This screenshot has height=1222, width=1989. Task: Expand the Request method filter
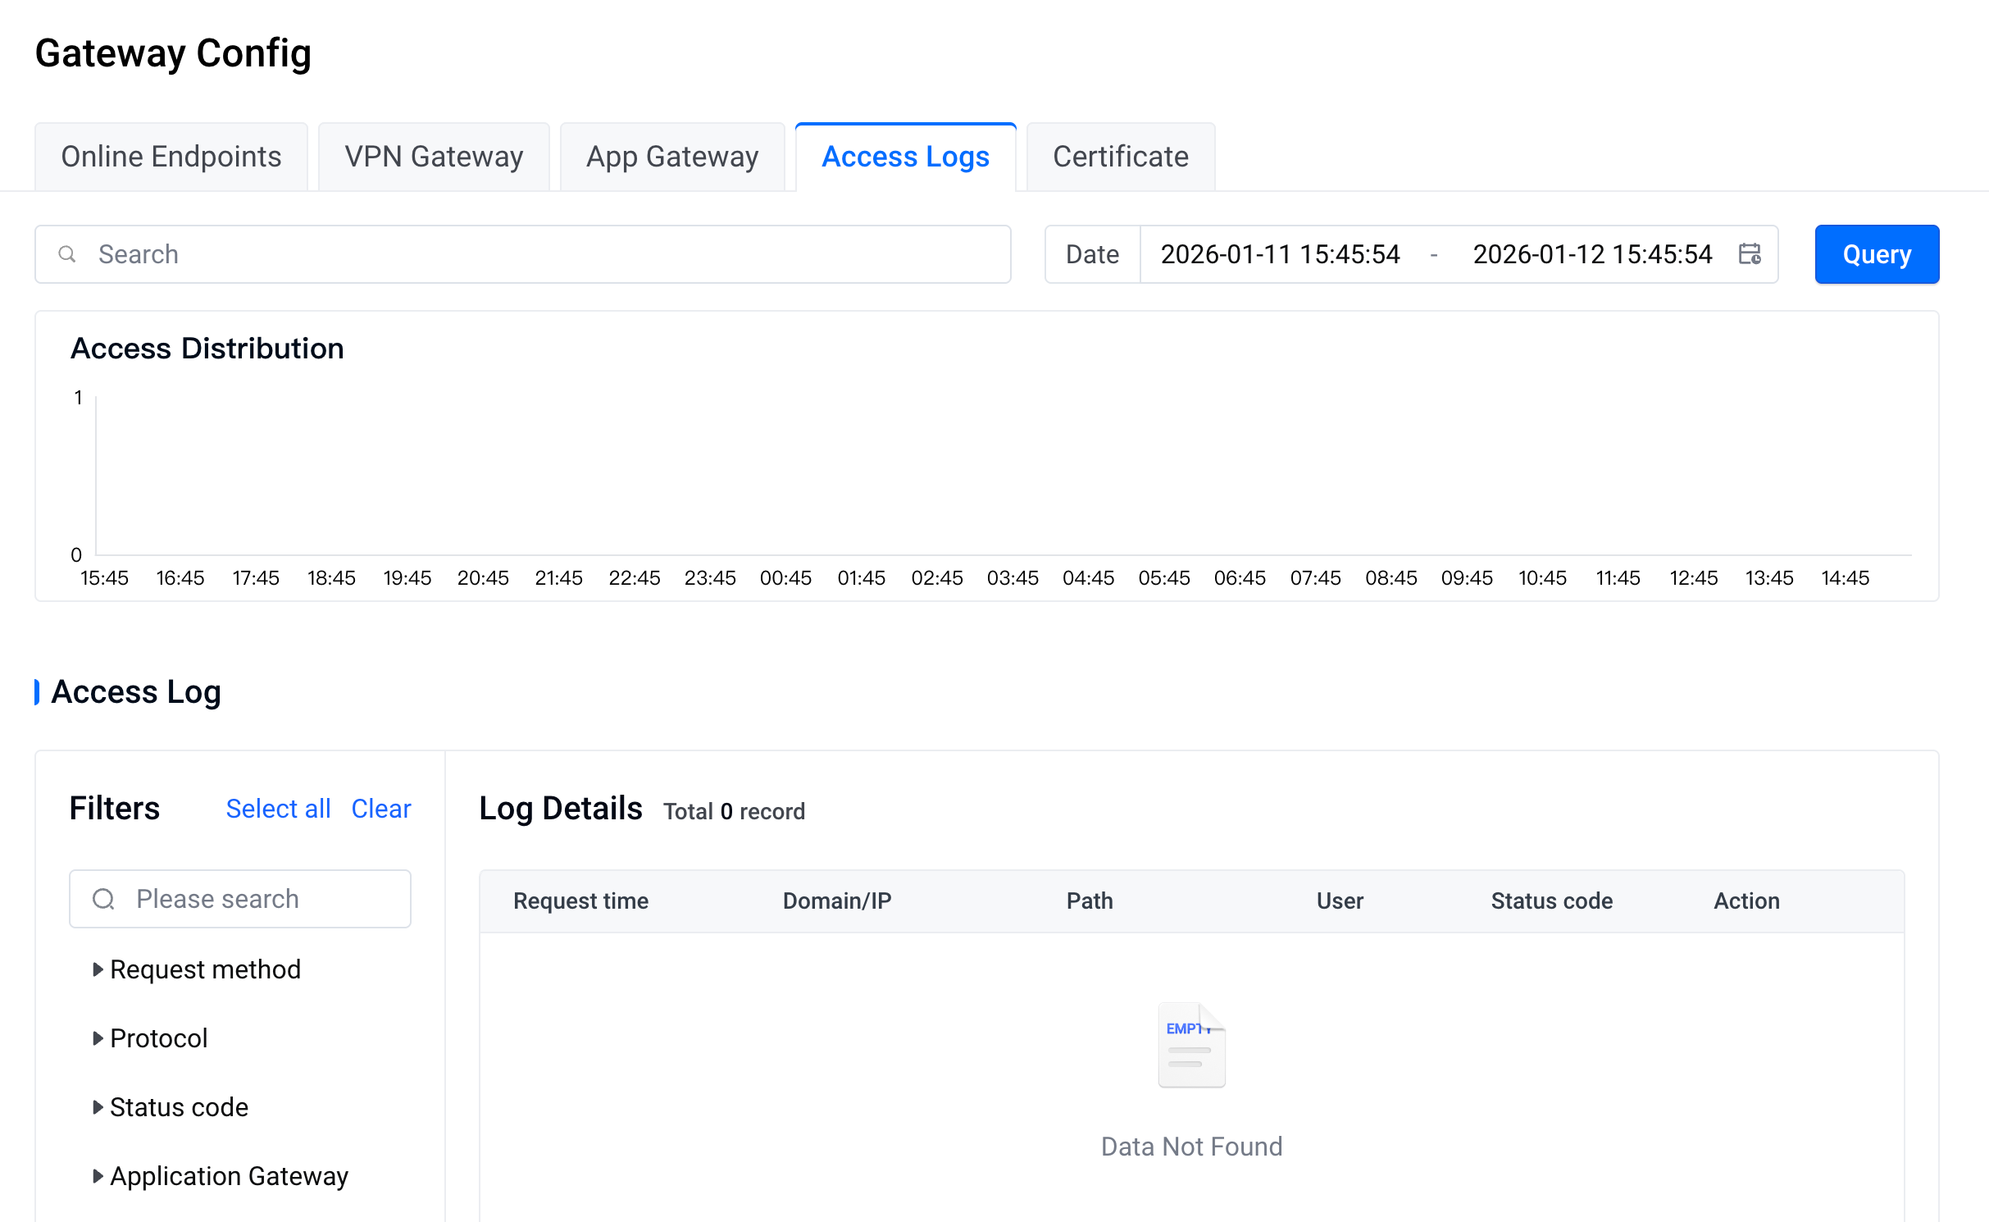tap(98, 969)
